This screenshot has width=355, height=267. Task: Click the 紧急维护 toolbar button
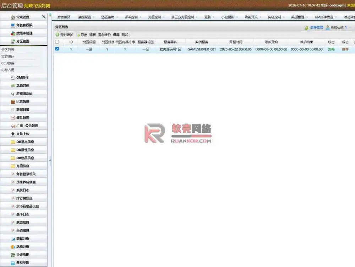coord(104,35)
